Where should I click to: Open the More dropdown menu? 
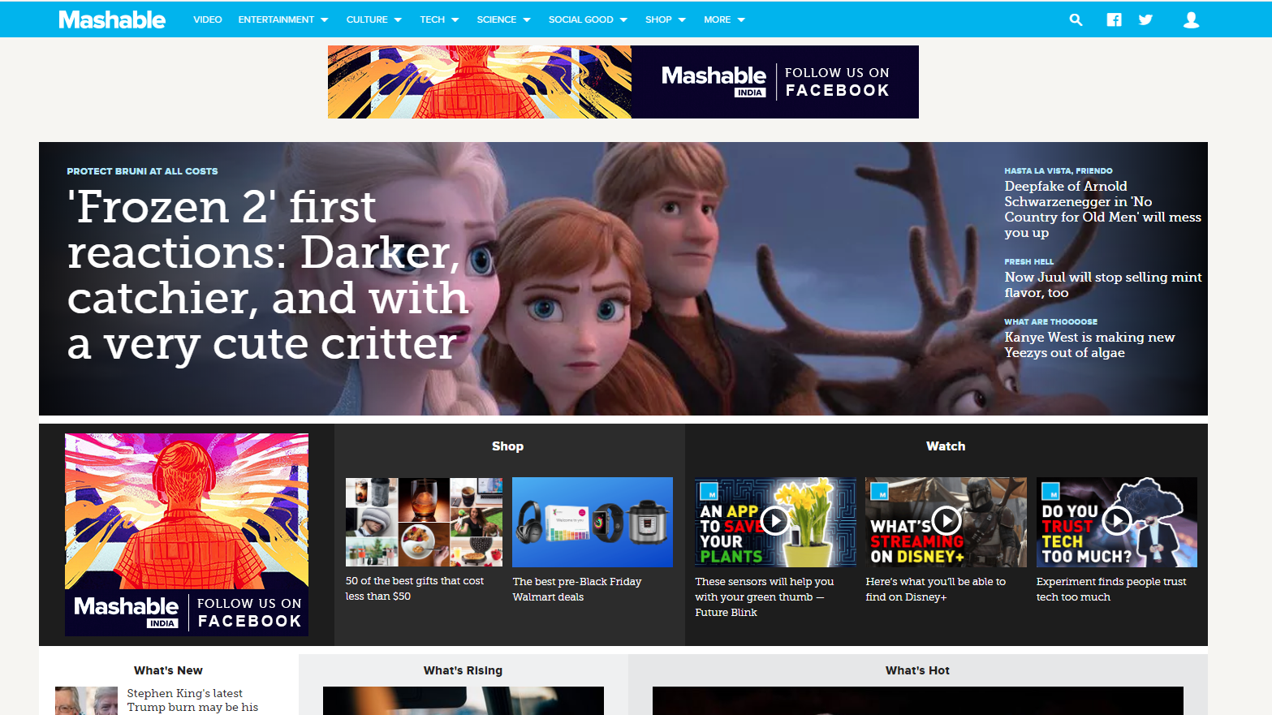point(724,19)
